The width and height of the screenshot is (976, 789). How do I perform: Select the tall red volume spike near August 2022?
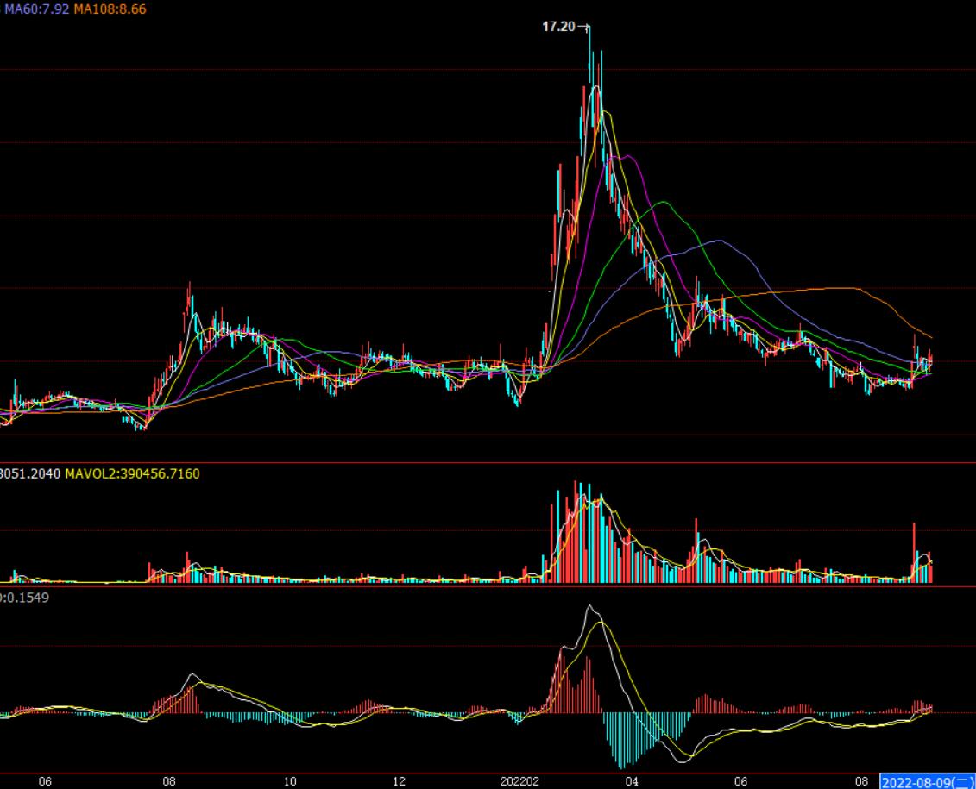(x=914, y=552)
